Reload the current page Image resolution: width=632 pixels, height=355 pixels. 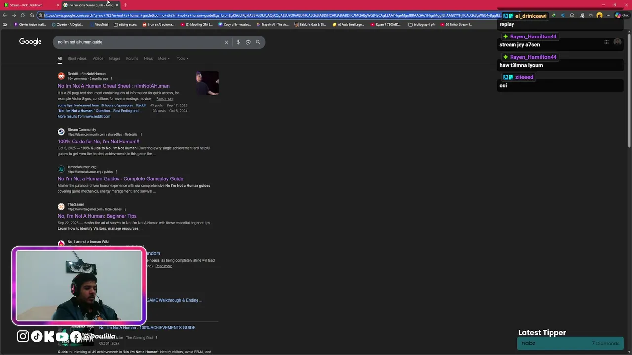pos(23,15)
